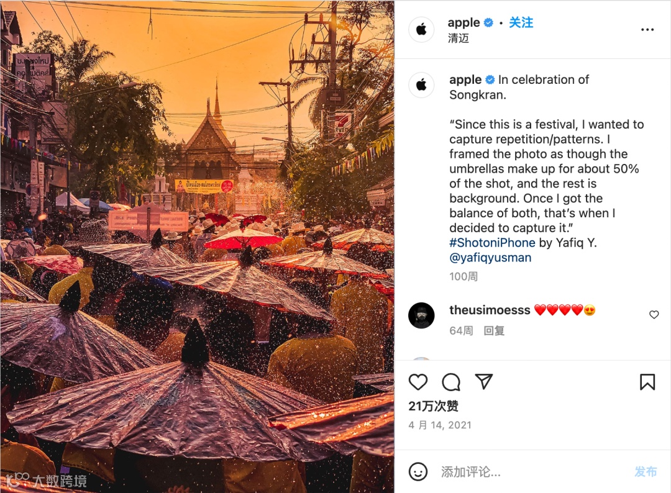Open emoji picker smiley icon

click(x=418, y=472)
